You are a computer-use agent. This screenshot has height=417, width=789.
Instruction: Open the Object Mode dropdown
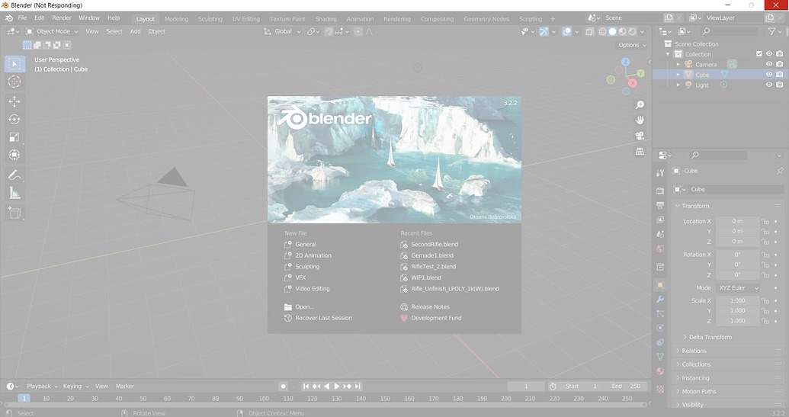(x=53, y=31)
